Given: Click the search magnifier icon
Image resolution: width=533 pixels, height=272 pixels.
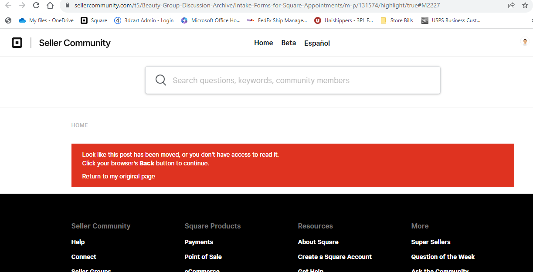Looking at the screenshot, I should [x=160, y=80].
